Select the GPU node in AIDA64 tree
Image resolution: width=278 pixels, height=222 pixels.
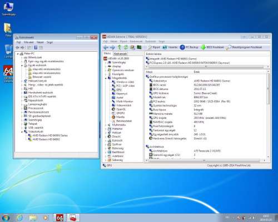point(117,90)
